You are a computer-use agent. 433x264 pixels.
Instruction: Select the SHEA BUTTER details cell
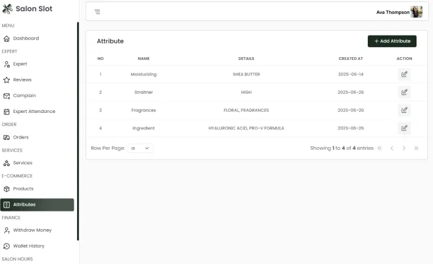[x=246, y=74]
